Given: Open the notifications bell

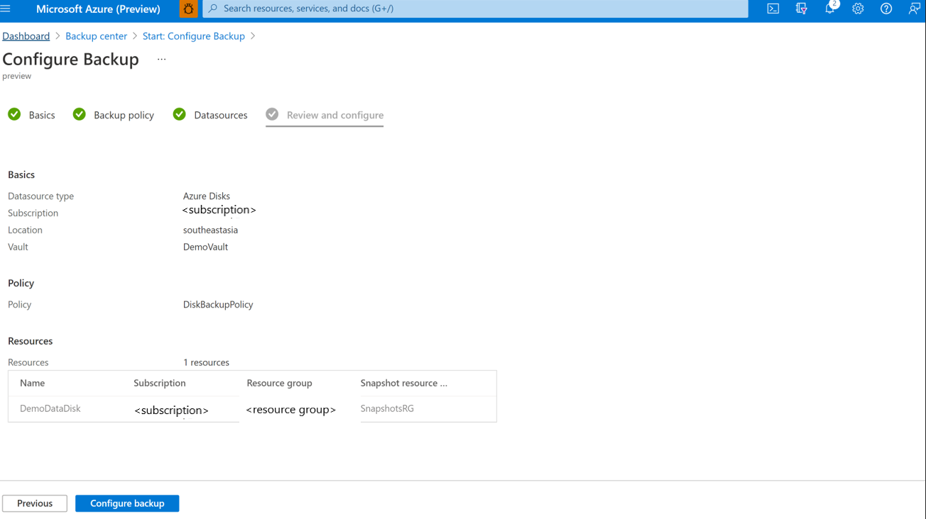Looking at the screenshot, I should point(829,9).
